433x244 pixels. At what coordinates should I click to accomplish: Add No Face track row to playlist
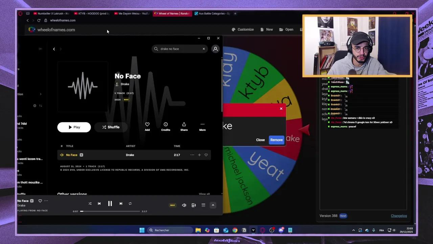pyautogui.click(x=199, y=155)
